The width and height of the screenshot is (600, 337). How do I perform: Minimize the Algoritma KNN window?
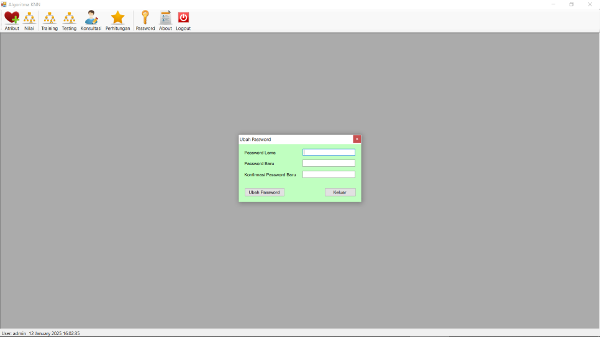click(x=553, y=4)
